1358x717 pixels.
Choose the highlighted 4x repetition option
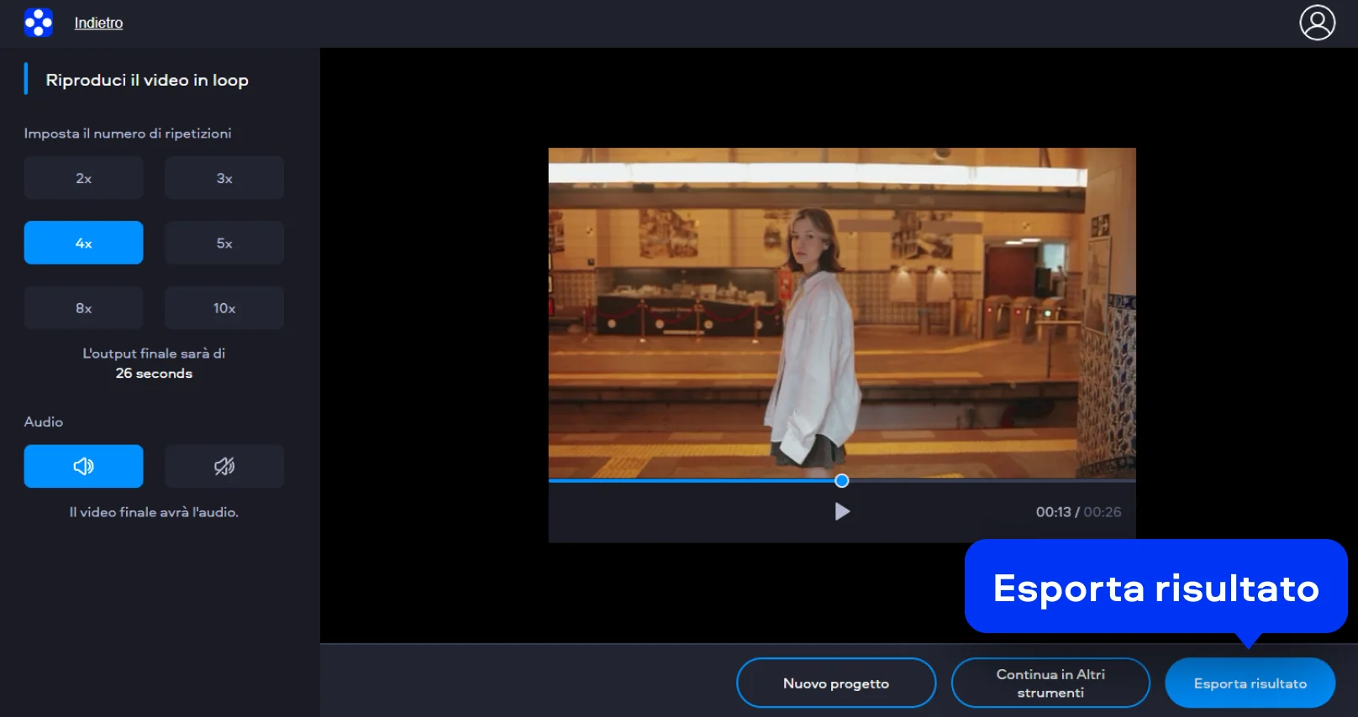click(83, 243)
